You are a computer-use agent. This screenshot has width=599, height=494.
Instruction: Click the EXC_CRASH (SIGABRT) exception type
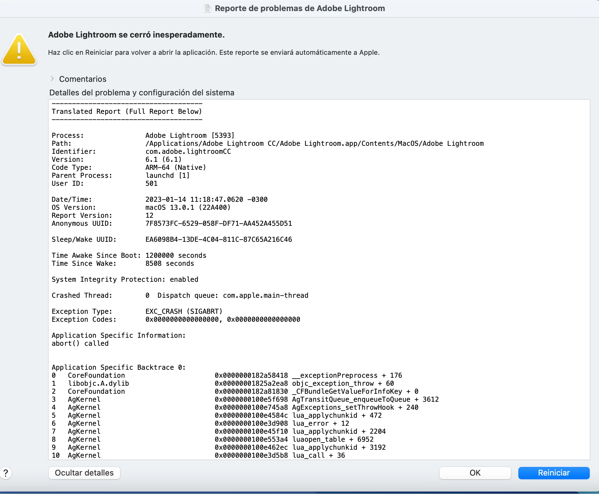pos(184,311)
